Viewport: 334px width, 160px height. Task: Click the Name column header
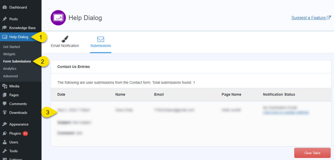(120, 95)
